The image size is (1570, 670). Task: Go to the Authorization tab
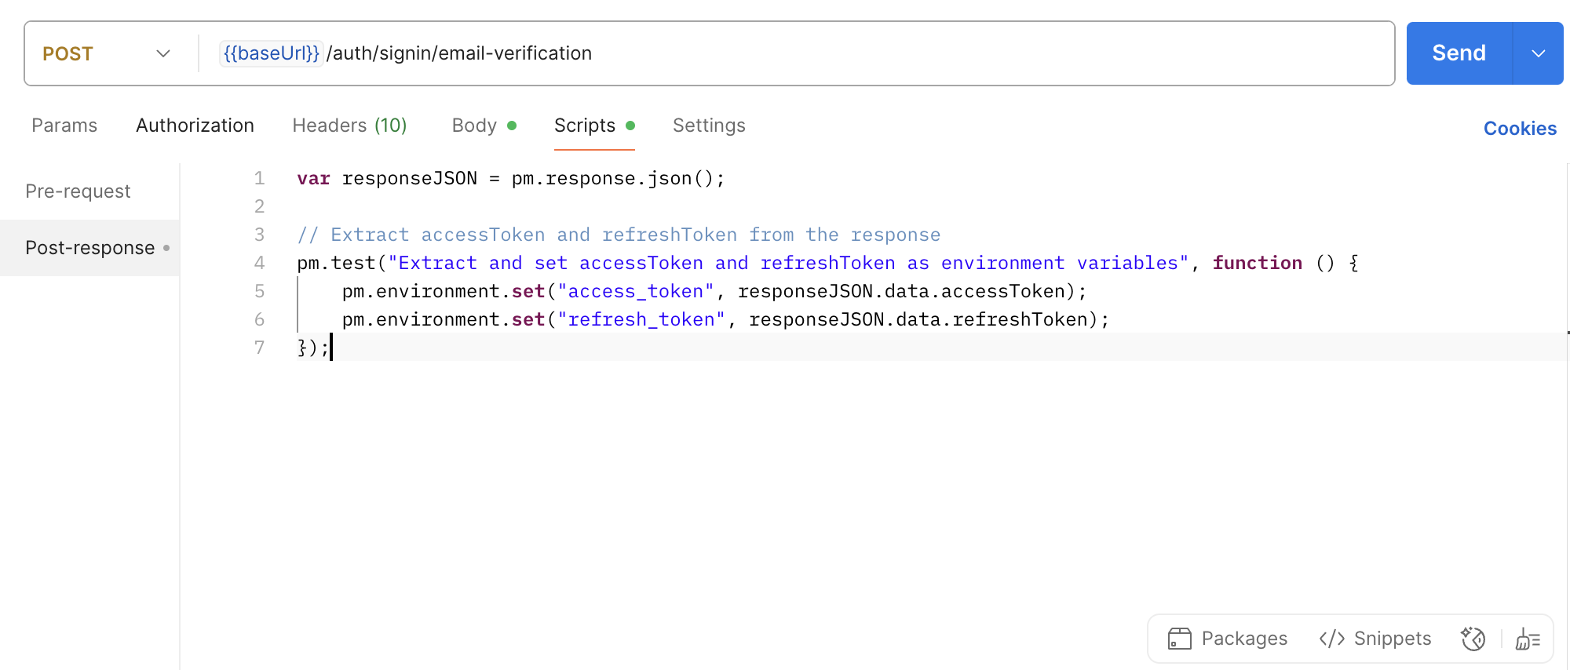tap(195, 126)
